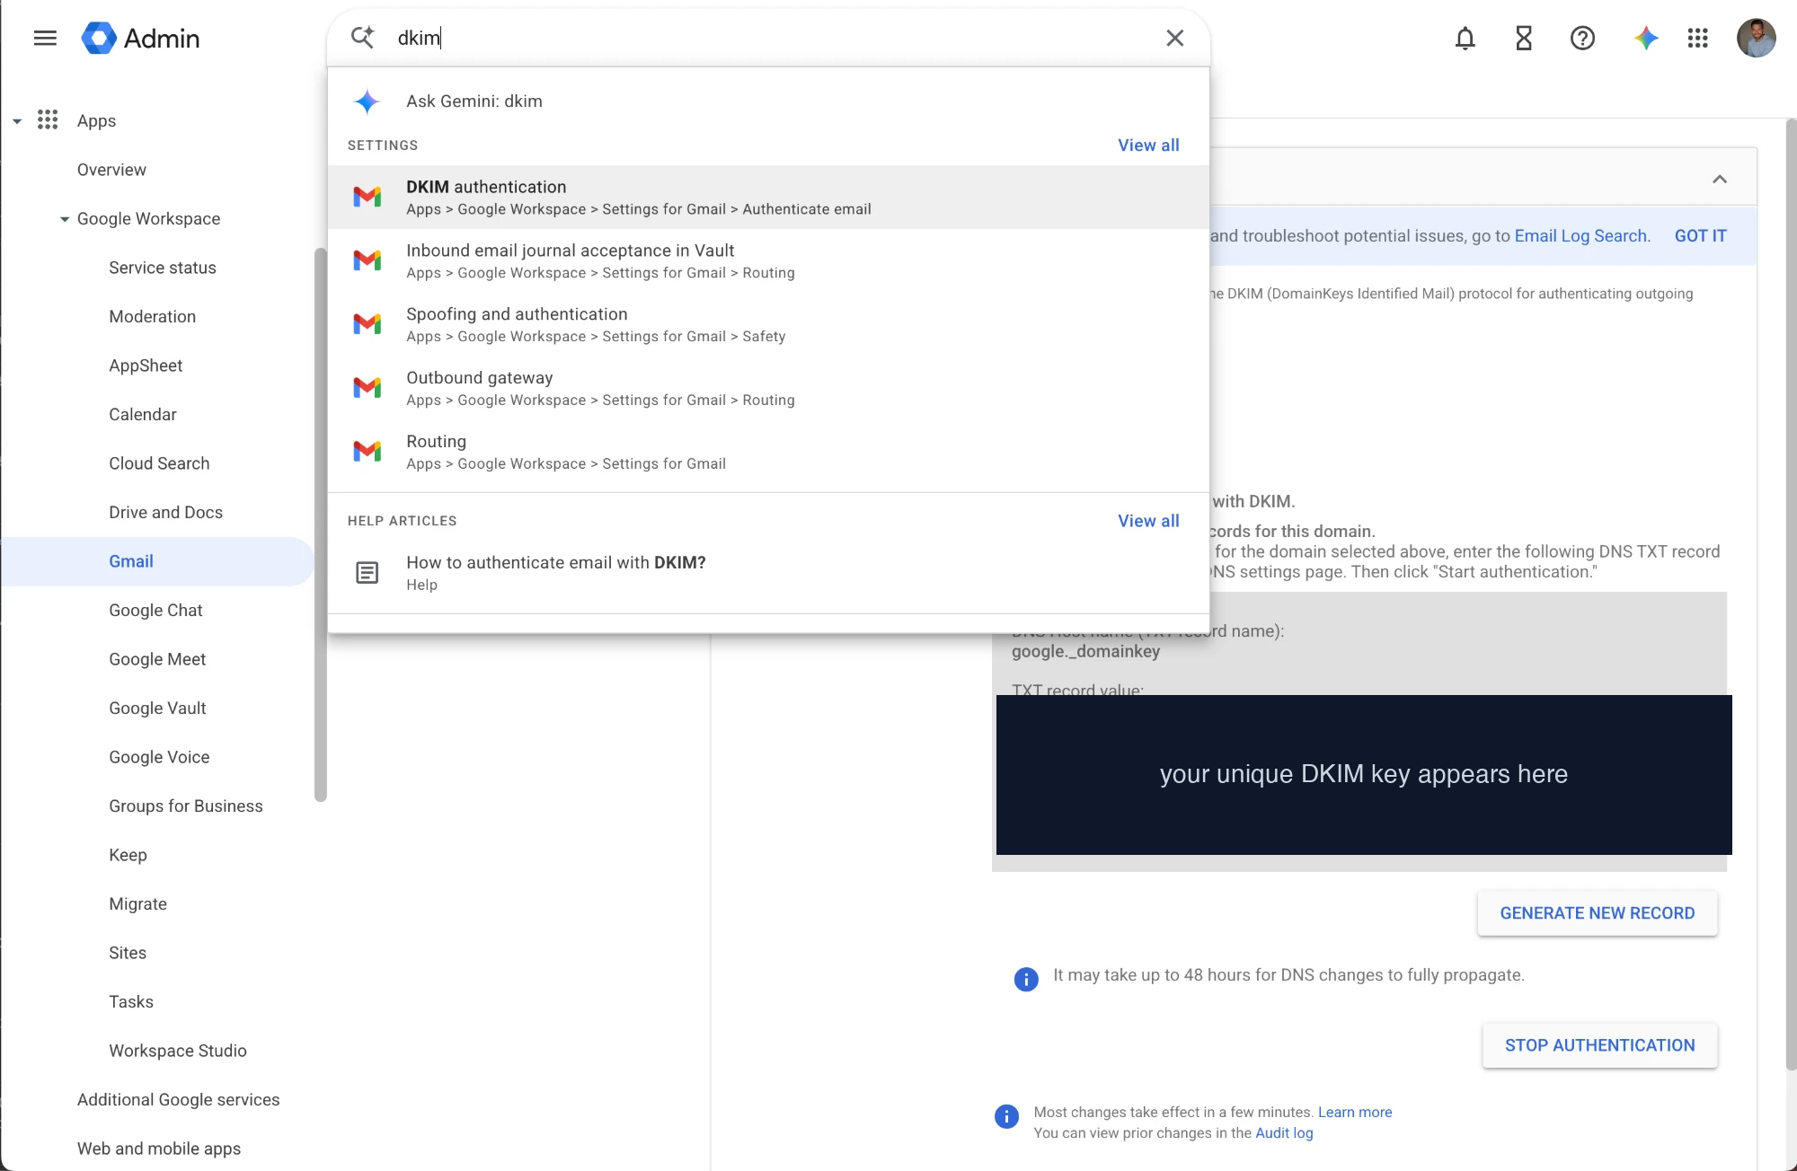1797x1171 pixels.
Task: Click info icon beside 'Most changes take effect'
Action: pos(1006,1116)
